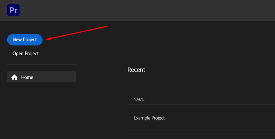Click the divider line below Open Project
The height and width of the screenshot is (139, 275).
pos(42,65)
